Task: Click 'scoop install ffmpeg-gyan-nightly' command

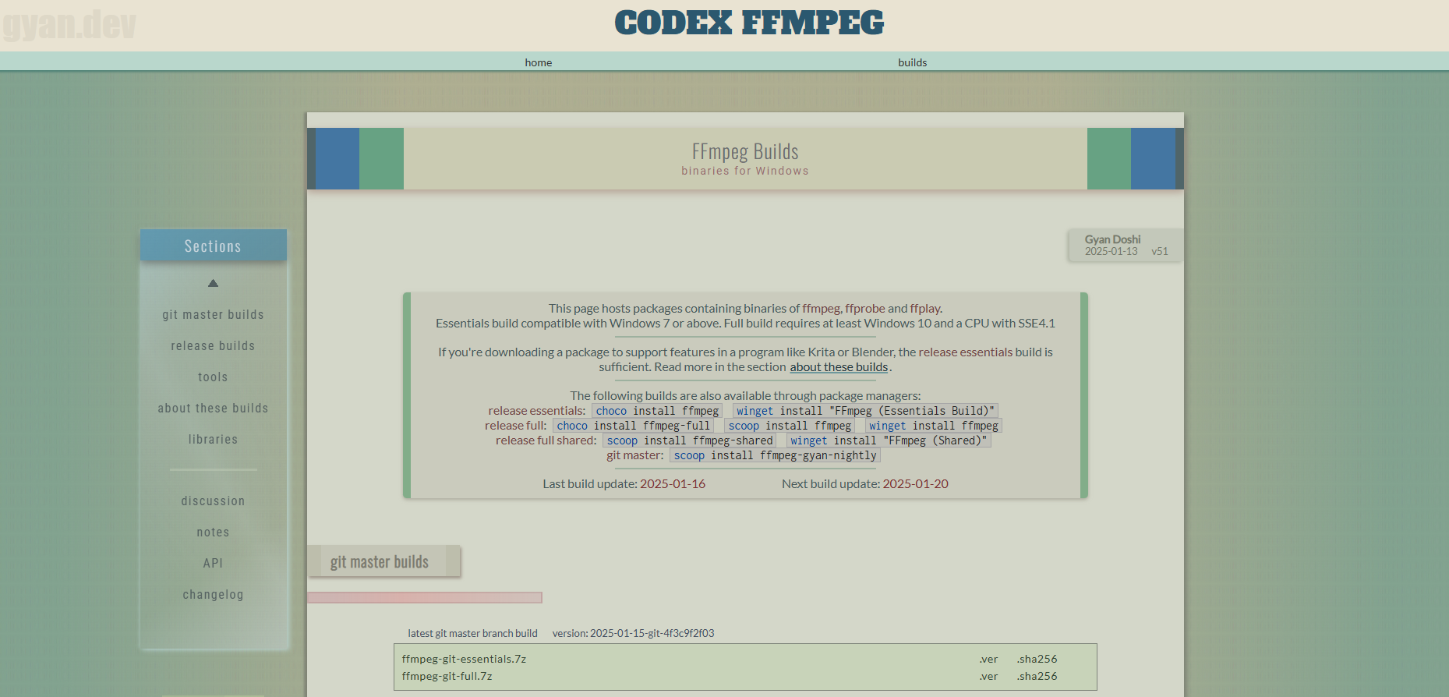Action: tap(775, 455)
